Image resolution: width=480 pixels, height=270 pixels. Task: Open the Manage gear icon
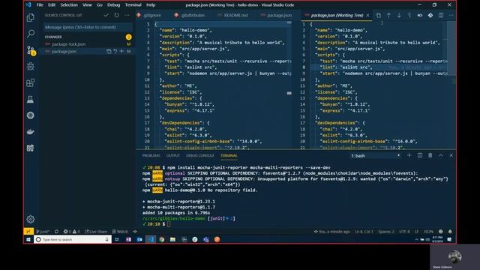point(30,219)
